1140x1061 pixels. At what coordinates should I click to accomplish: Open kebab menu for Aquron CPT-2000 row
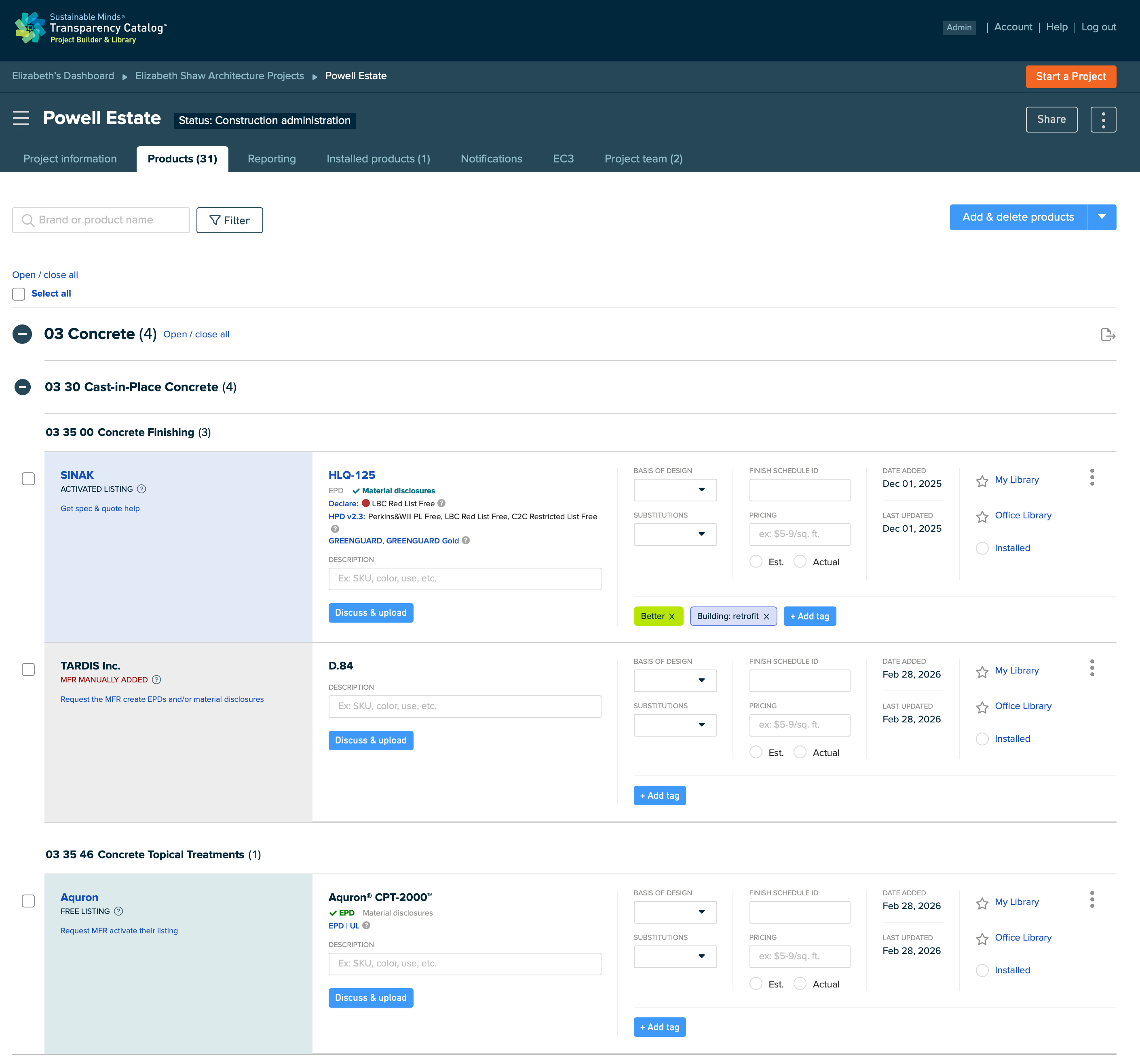click(1092, 899)
